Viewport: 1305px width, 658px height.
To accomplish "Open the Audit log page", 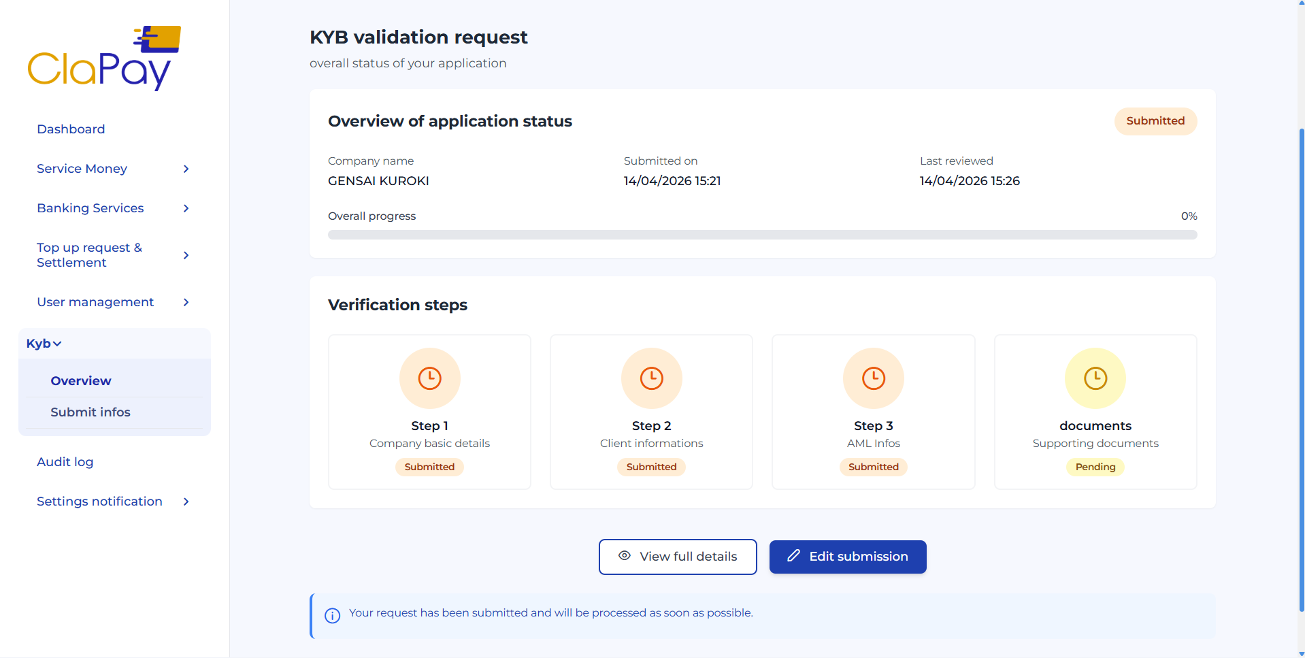I will point(65,461).
